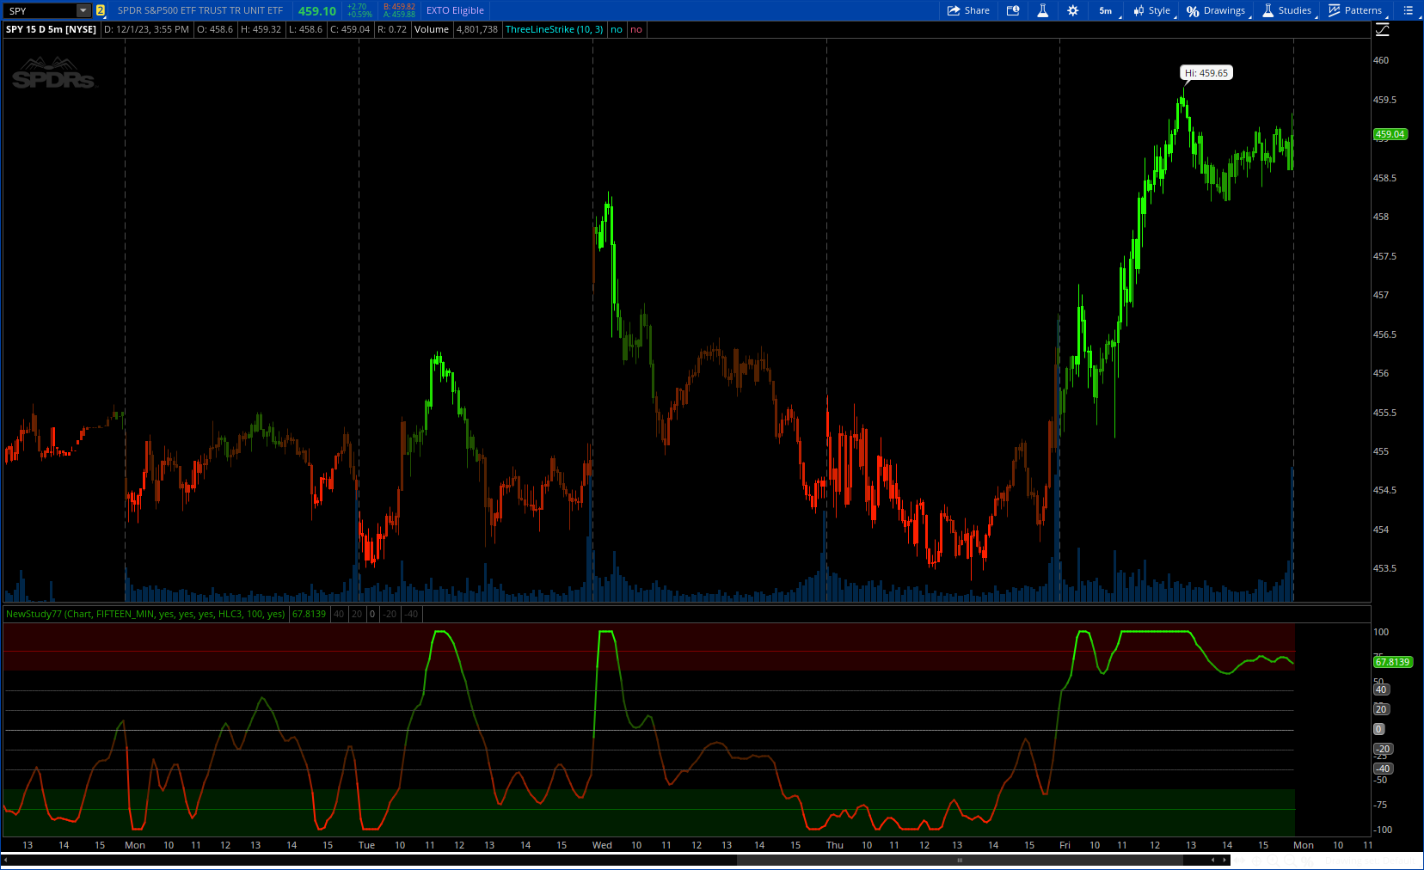This screenshot has height=870, width=1424.
Task: Click the L: 458.6 low value
Action: coord(305,29)
